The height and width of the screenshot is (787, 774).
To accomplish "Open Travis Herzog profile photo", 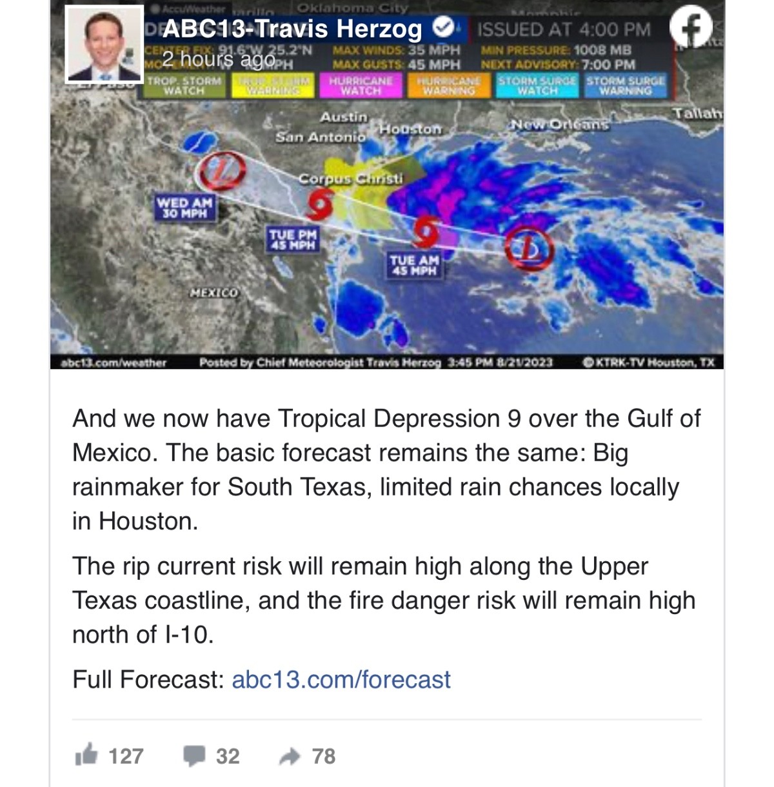I will 104,45.
